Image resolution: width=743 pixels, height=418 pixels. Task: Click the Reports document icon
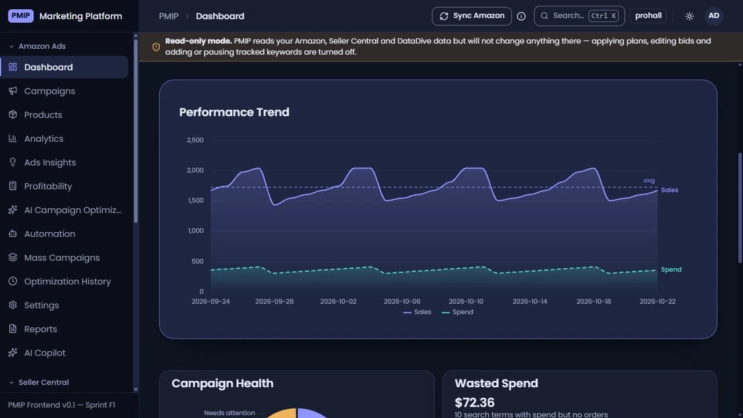13,329
